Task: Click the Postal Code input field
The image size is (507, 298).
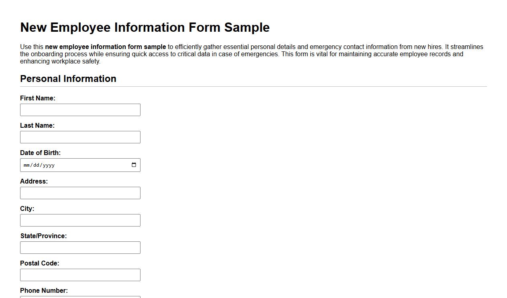Action: click(80, 275)
